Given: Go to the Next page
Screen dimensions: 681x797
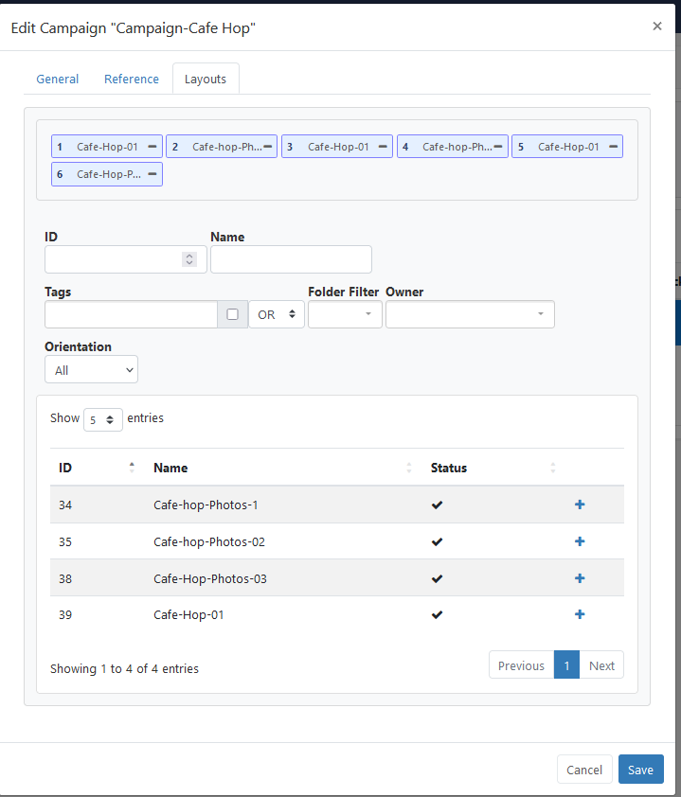Looking at the screenshot, I should (601, 665).
